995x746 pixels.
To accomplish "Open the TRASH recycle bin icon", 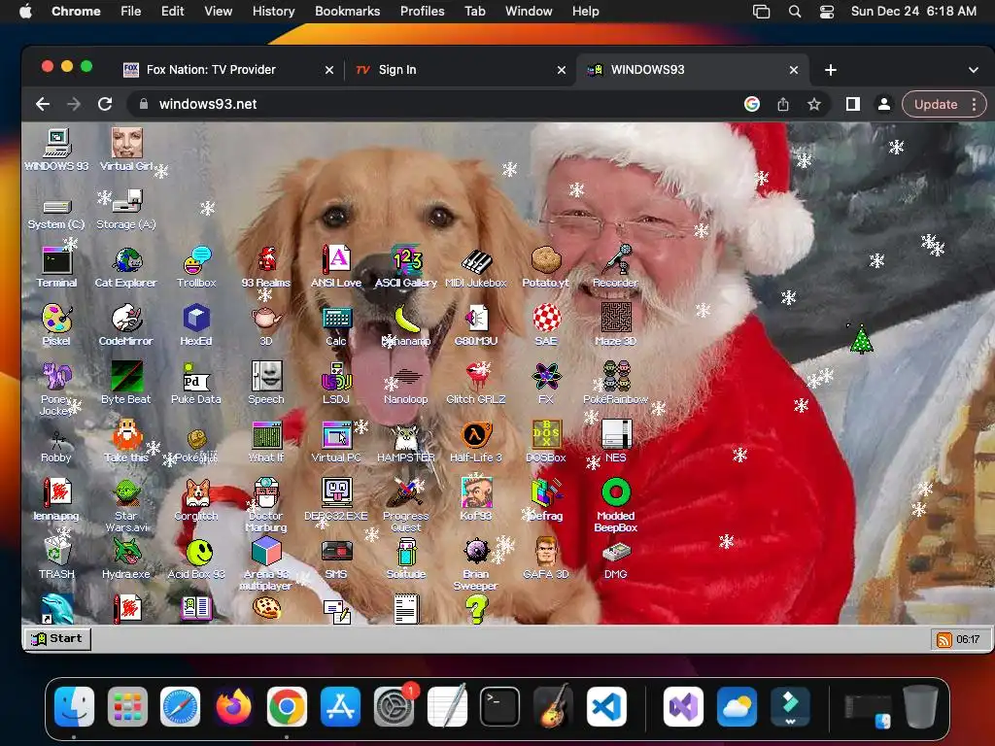I will tap(56, 559).
